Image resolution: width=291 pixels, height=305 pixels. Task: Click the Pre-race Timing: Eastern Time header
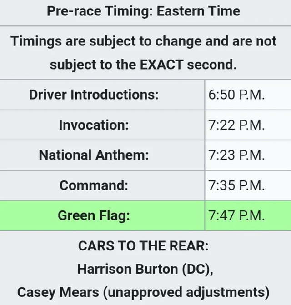[143, 11]
